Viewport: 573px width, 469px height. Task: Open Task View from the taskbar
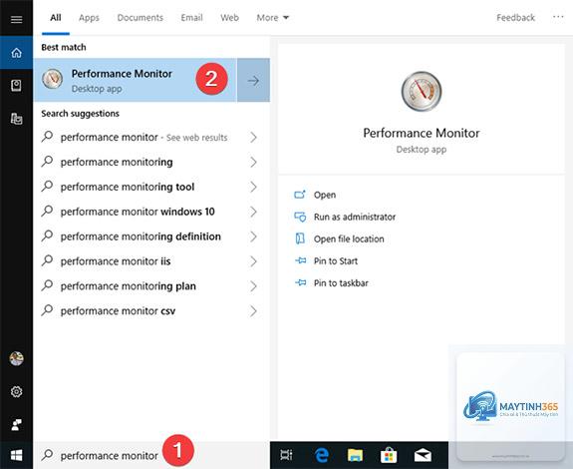point(286,455)
